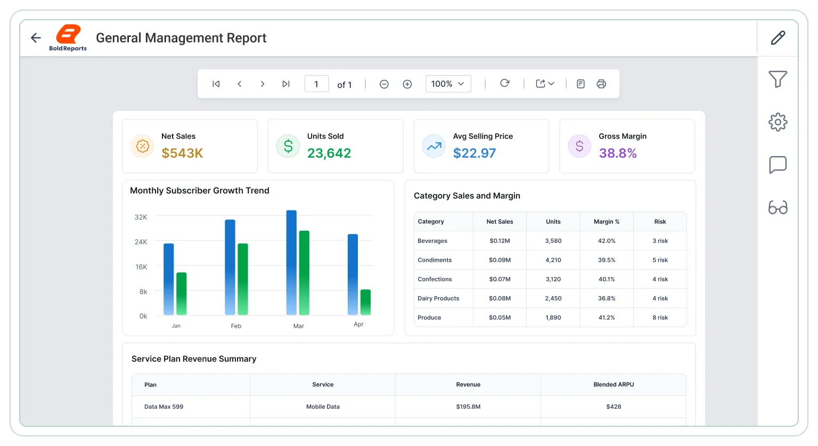Go to next report page
The image size is (818, 446).
click(x=263, y=84)
